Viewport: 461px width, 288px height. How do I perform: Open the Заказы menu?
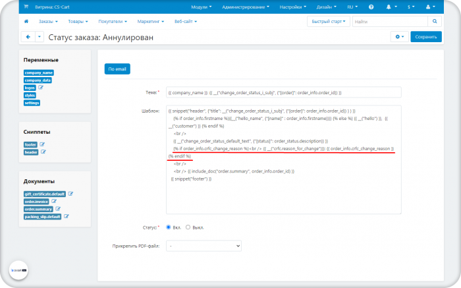48,22
